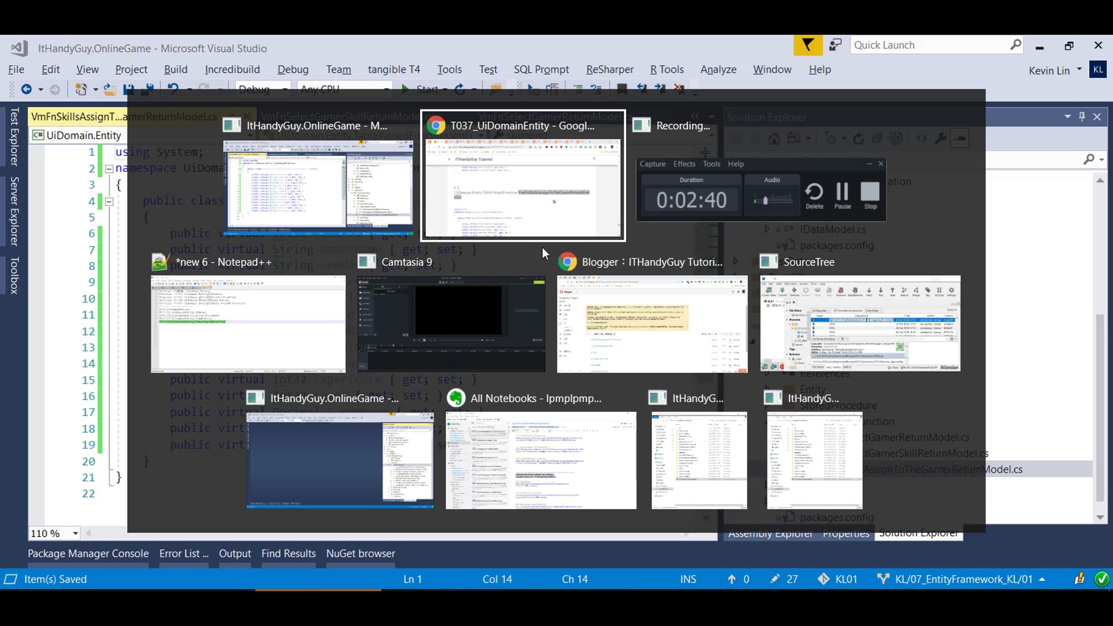Collapse the public class code block
Screen dimensions: 1113x626
pyautogui.click(x=109, y=202)
